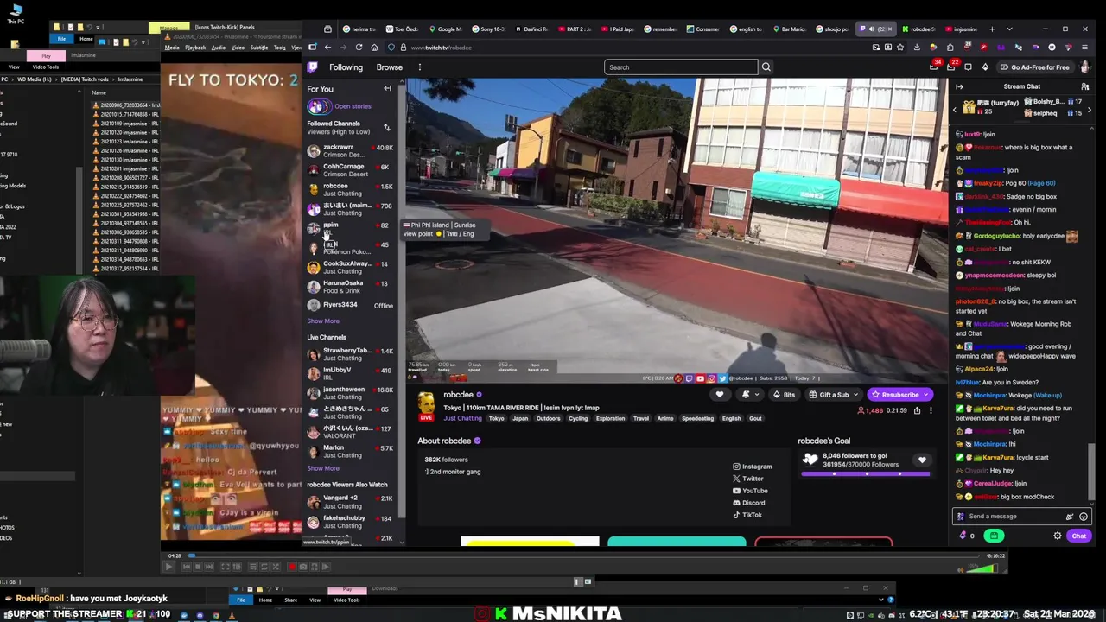Viewport: 1106px width, 622px height.
Task: Open CohhCarnage channel in sidebar
Action: (350, 170)
